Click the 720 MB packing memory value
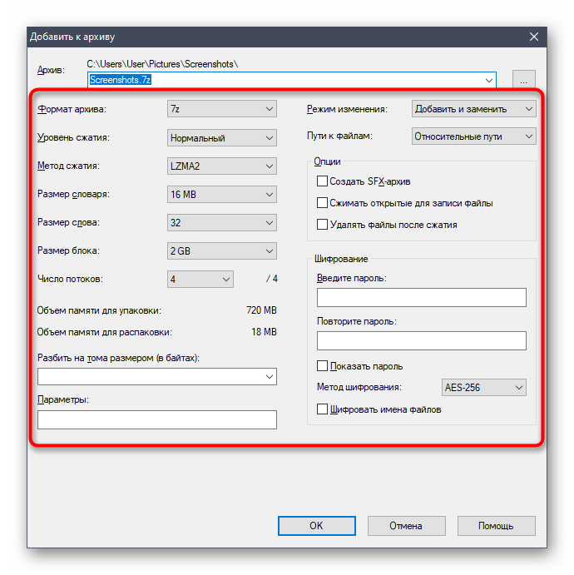Viewport: 574px width, 575px height. click(261, 310)
